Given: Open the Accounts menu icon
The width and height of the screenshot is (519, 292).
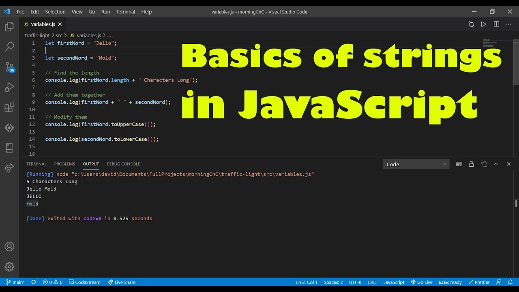Looking at the screenshot, I should click(x=9, y=247).
